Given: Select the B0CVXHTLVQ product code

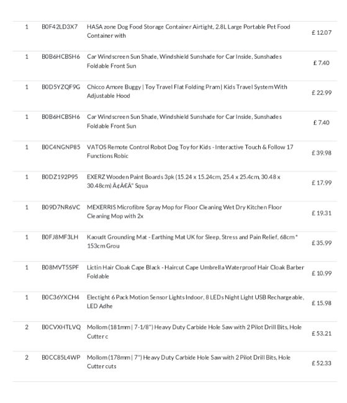Looking at the screenshot, I should tap(61, 327).
